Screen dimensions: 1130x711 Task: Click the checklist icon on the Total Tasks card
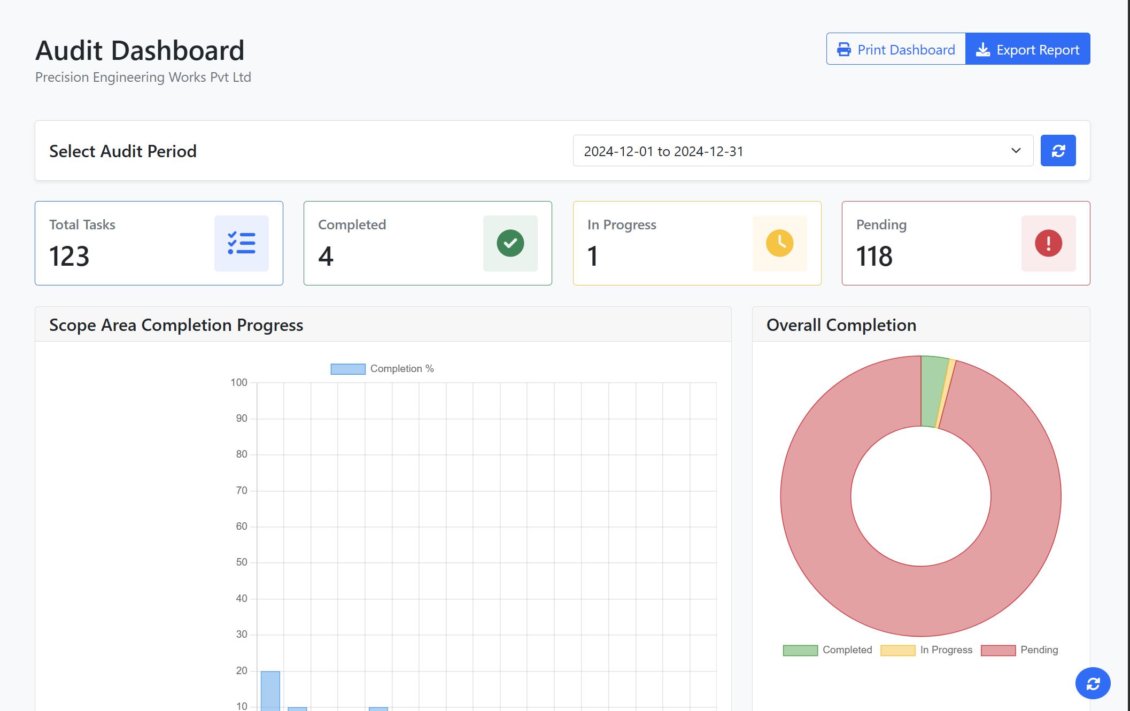tap(242, 243)
